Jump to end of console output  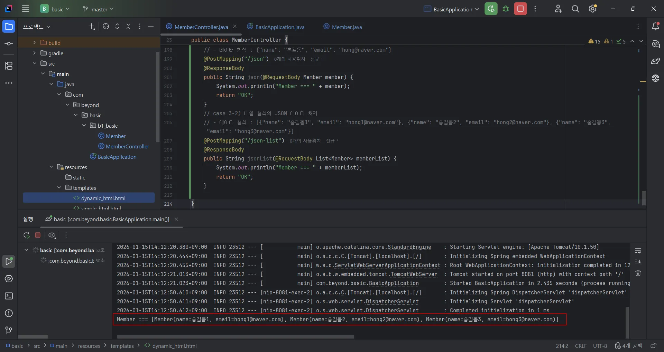638,262
